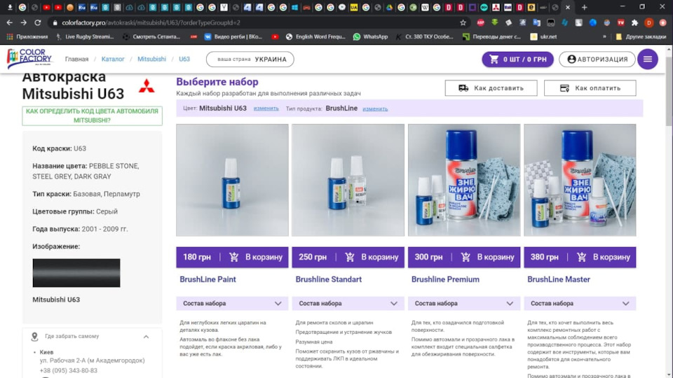
Task: Click the Mitsubishi red logo icon
Action: click(147, 86)
